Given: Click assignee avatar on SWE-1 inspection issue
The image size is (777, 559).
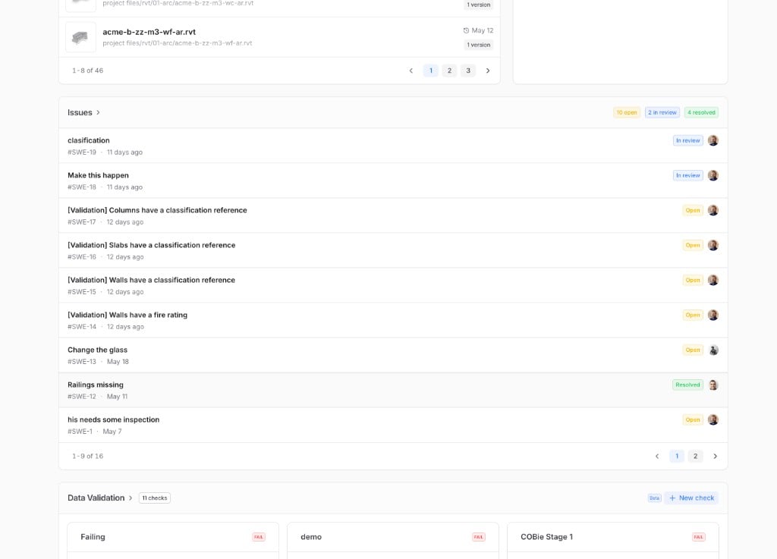Looking at the screenshot, I should [713, 420].
